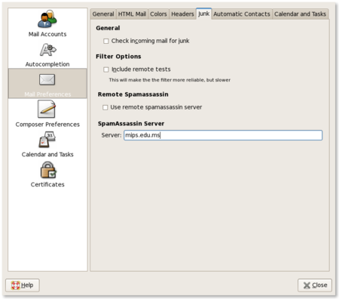Click the 'Server:' field label

(x=111, y=135)
